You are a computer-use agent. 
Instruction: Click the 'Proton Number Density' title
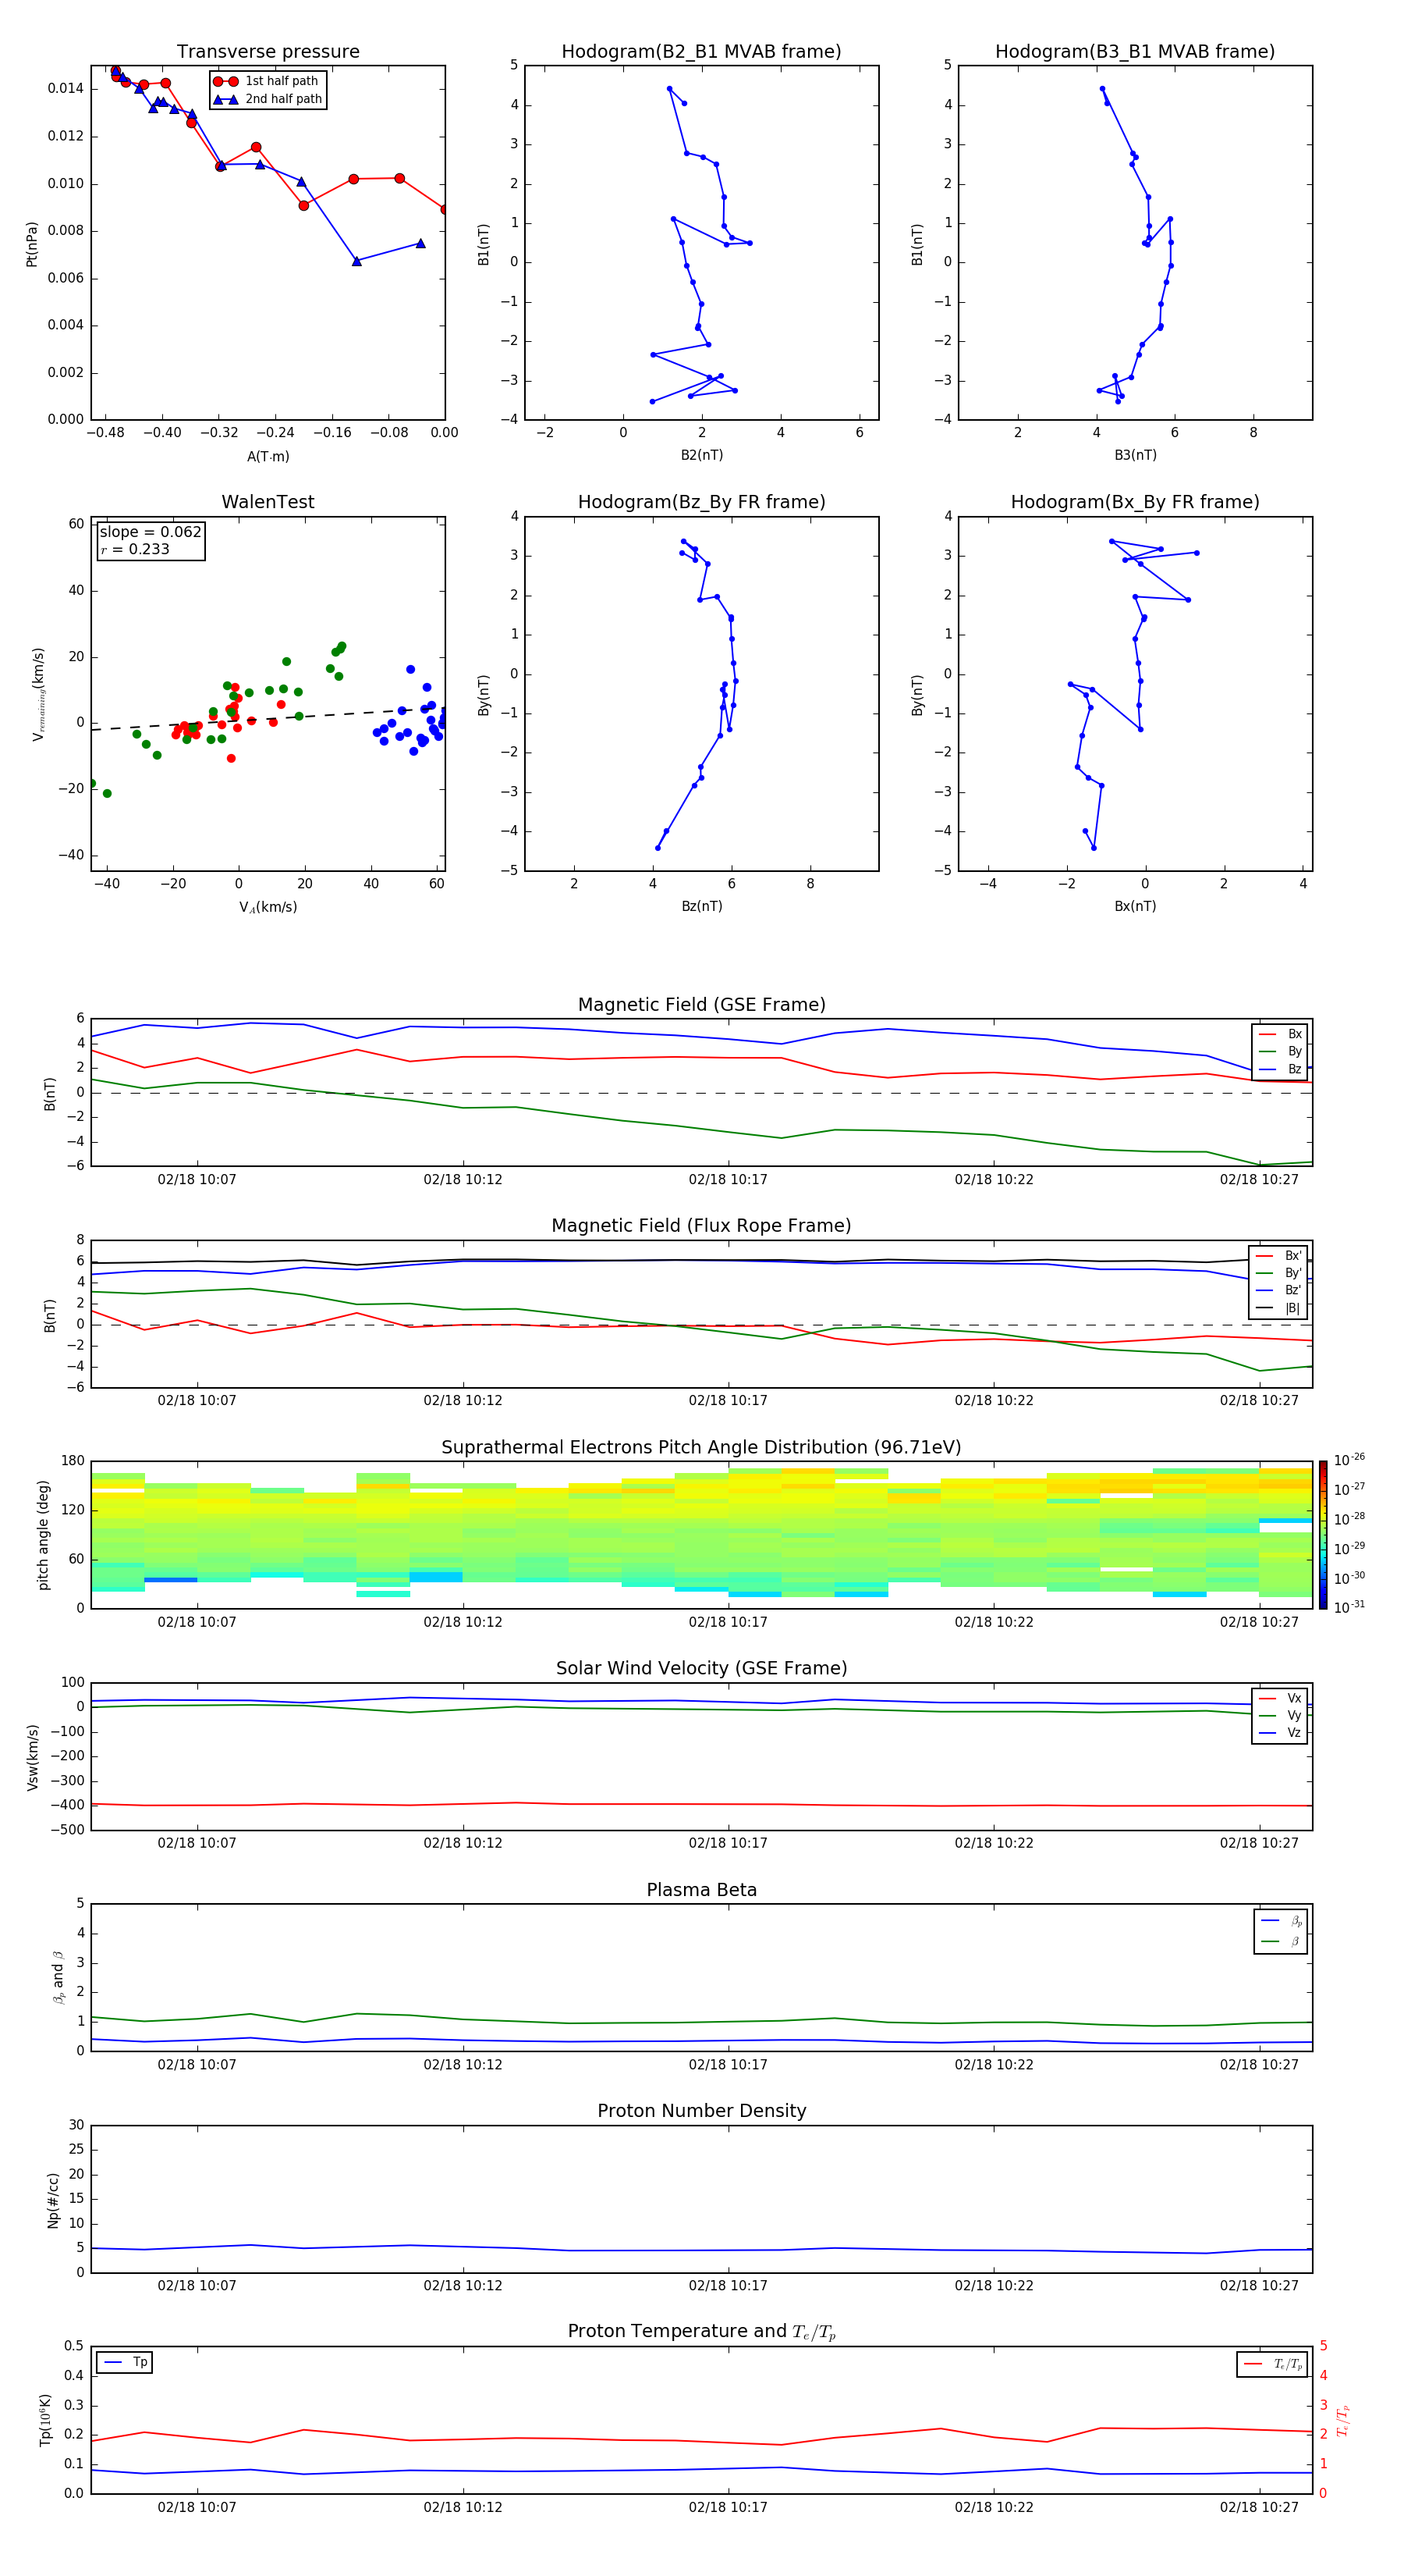pyautogui.click(x=701, y=2111)
